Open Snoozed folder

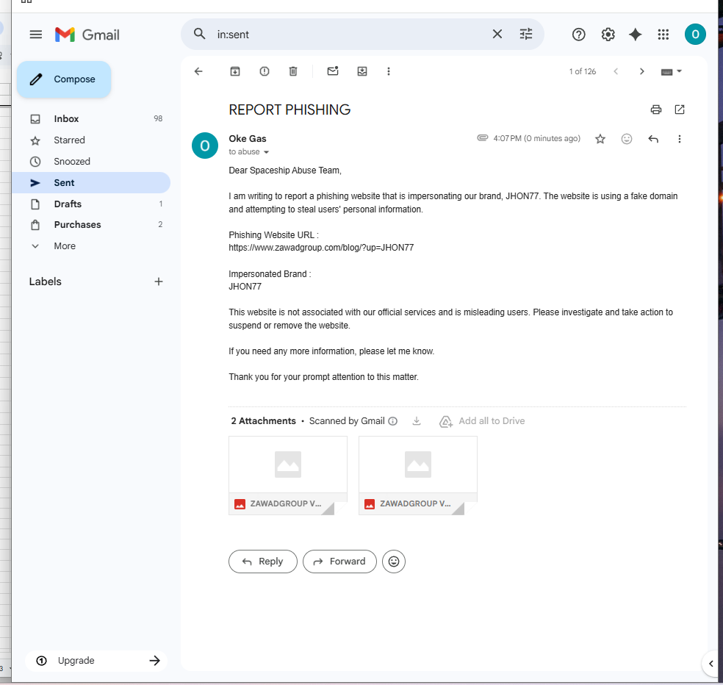[x=91, y=162]
